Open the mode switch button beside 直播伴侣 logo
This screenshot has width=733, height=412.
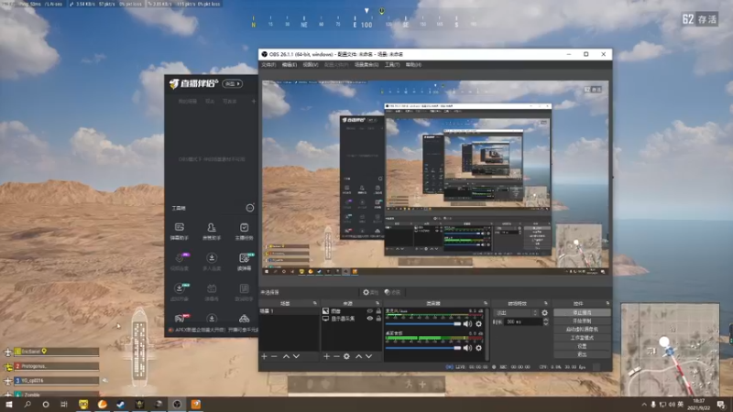click(233, 83)
